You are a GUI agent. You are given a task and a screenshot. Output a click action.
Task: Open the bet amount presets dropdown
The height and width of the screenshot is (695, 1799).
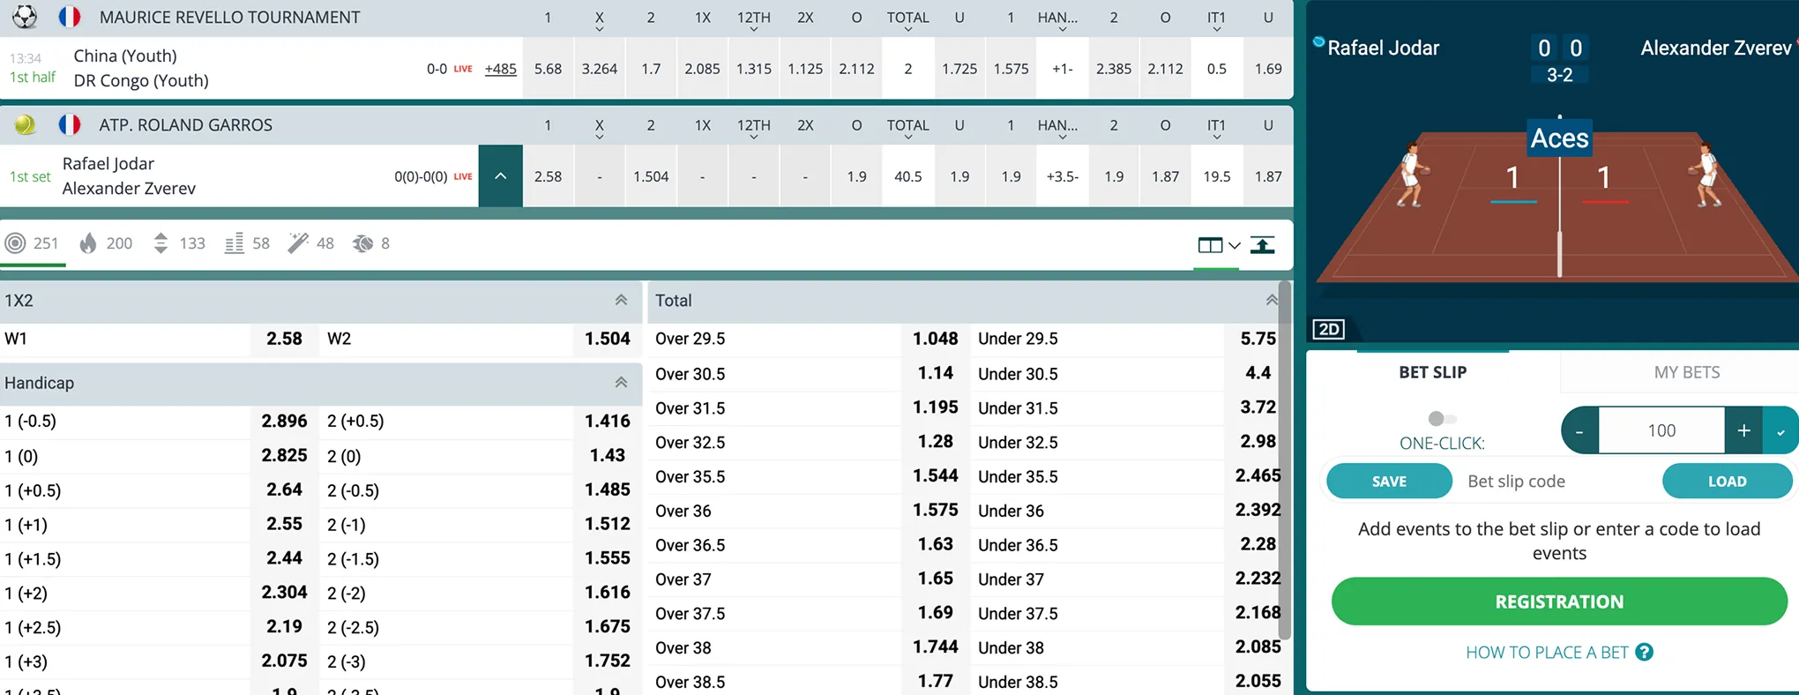coord(1780,430)
